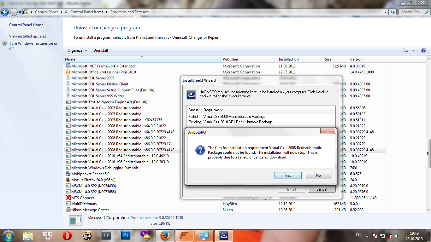Click volume speaker icon in tray
The height and width of the screenshot is (242, 431).
pyautogui.click(x=397, y=236)
